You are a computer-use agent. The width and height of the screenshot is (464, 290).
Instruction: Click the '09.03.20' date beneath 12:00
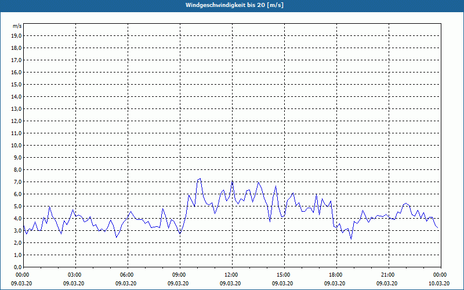tap(230, 284)
